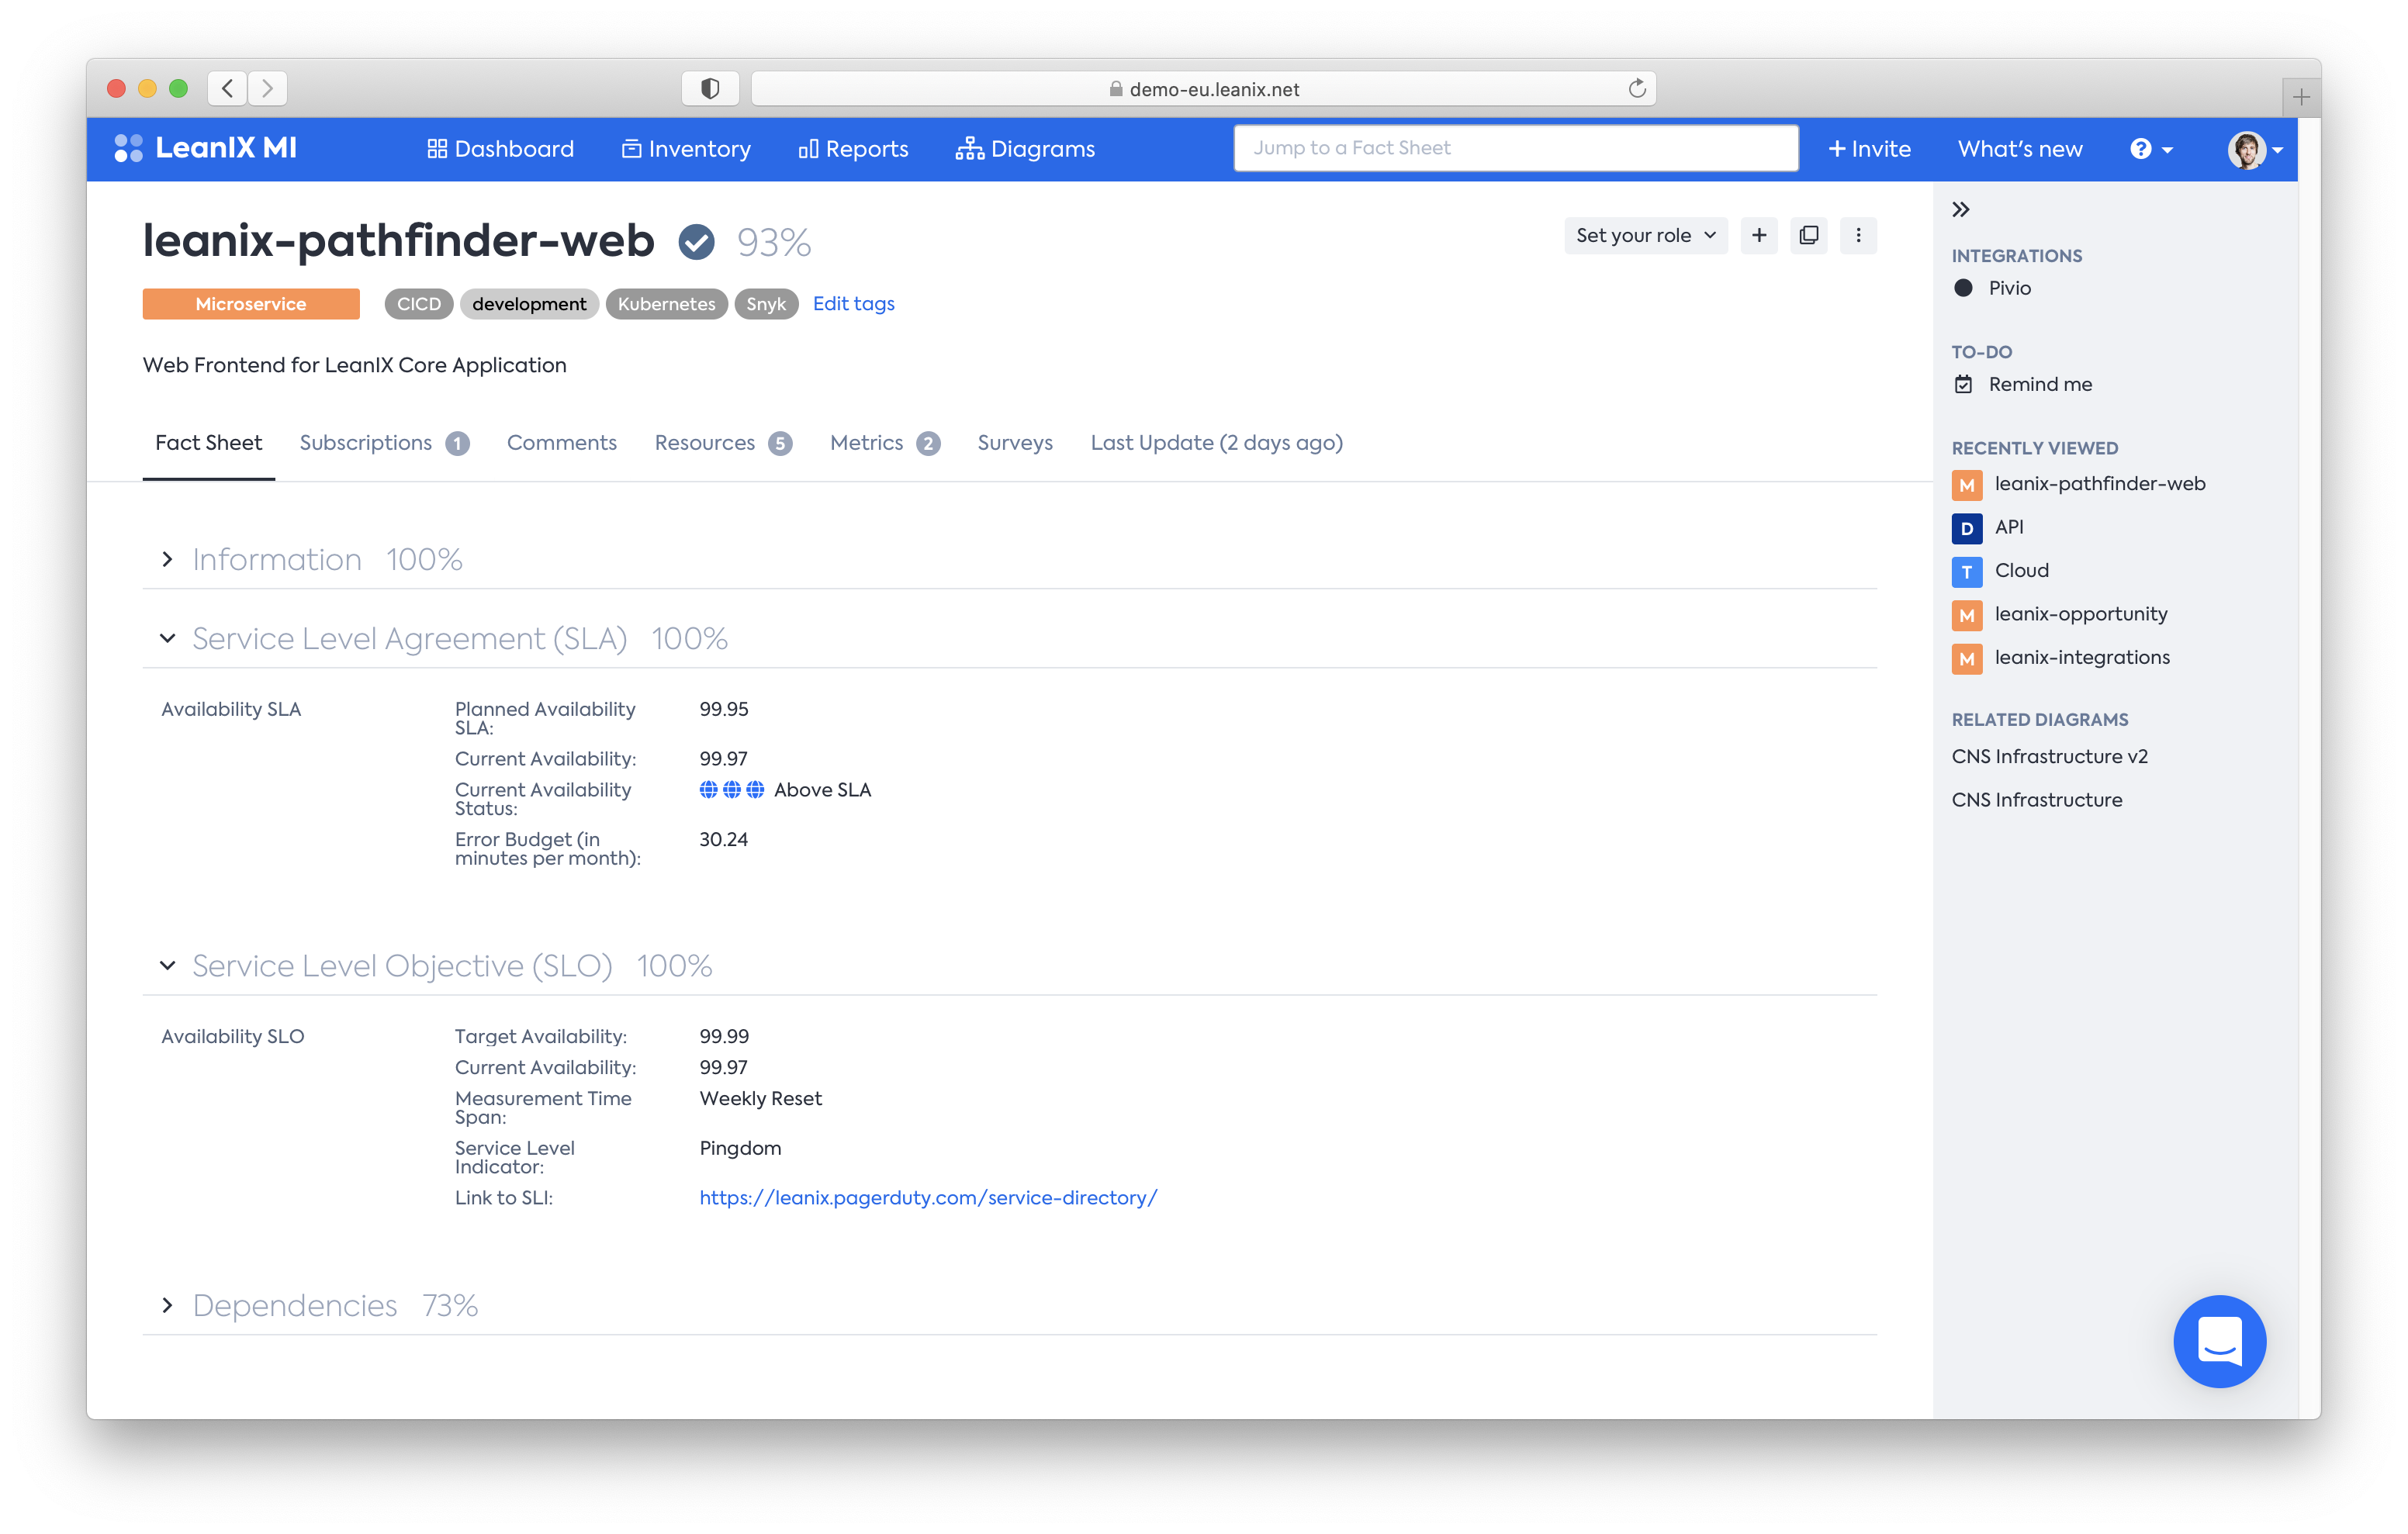
Task: Open recently viewed leanix-integrations
Action: (x=2082, y=657)
